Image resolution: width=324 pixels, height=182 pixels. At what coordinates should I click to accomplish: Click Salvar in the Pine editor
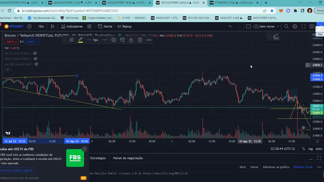254,167
